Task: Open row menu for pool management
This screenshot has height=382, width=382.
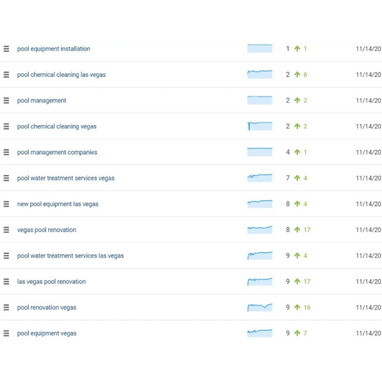Action: [6, 100]
